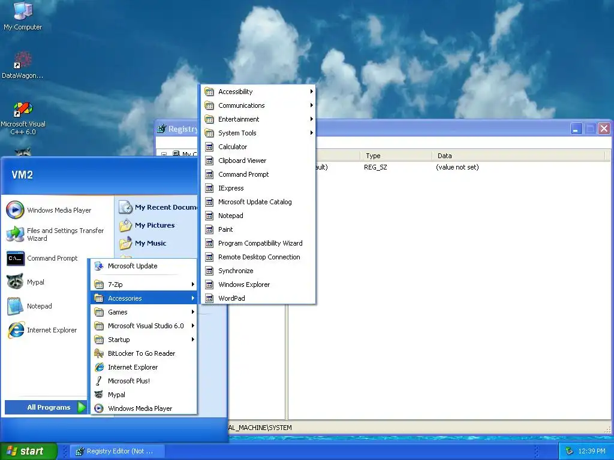Click the Notepad icon in Accessories
This screenshot has height=460, width=614.
tap(209, 216)
